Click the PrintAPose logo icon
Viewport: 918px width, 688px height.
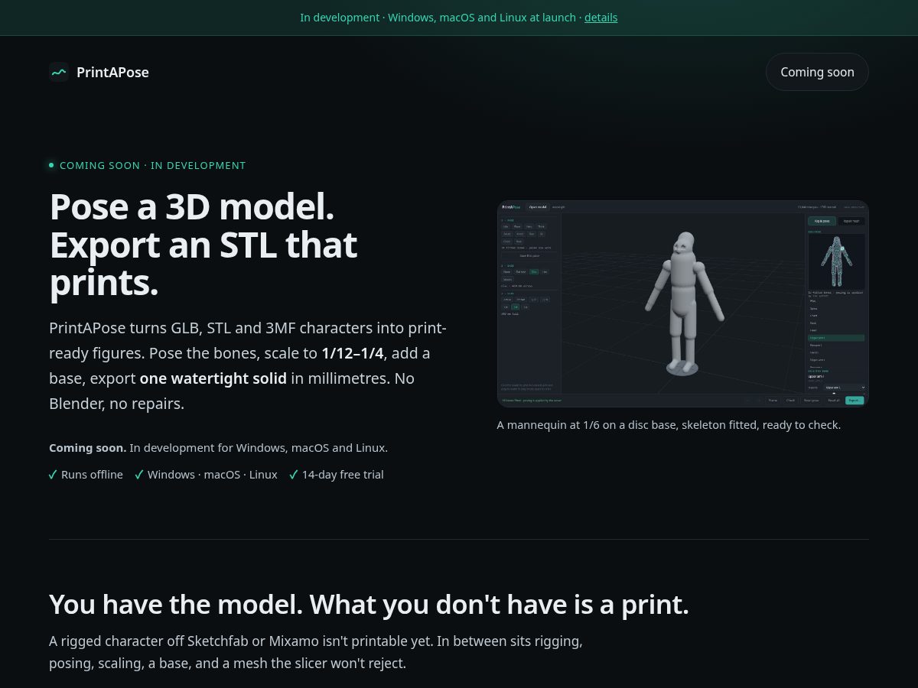[59, 72]
